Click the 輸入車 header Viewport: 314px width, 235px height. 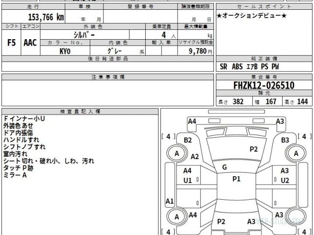161,43
